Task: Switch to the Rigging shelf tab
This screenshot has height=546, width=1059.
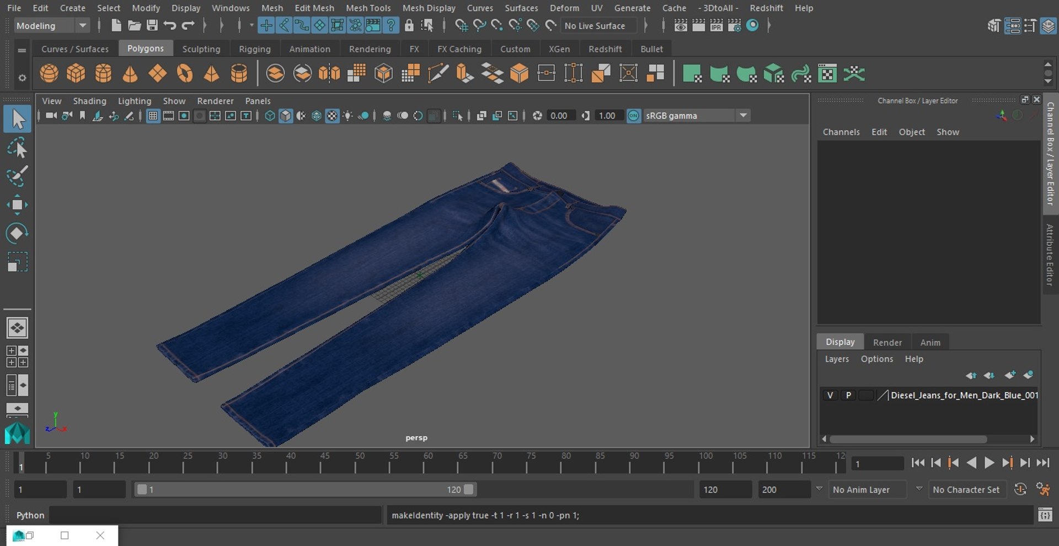Action: (x=254, y=49)
